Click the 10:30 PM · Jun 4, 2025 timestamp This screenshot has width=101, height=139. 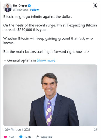click(17, 130)
